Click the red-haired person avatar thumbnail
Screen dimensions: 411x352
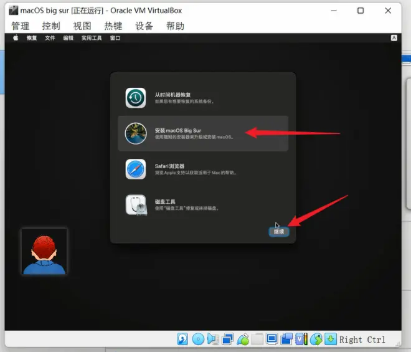pos(44,251)
